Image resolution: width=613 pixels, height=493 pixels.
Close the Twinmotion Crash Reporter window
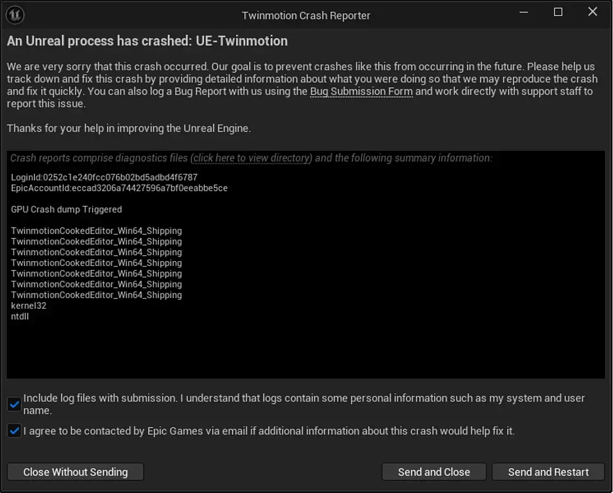coord(592,12)
